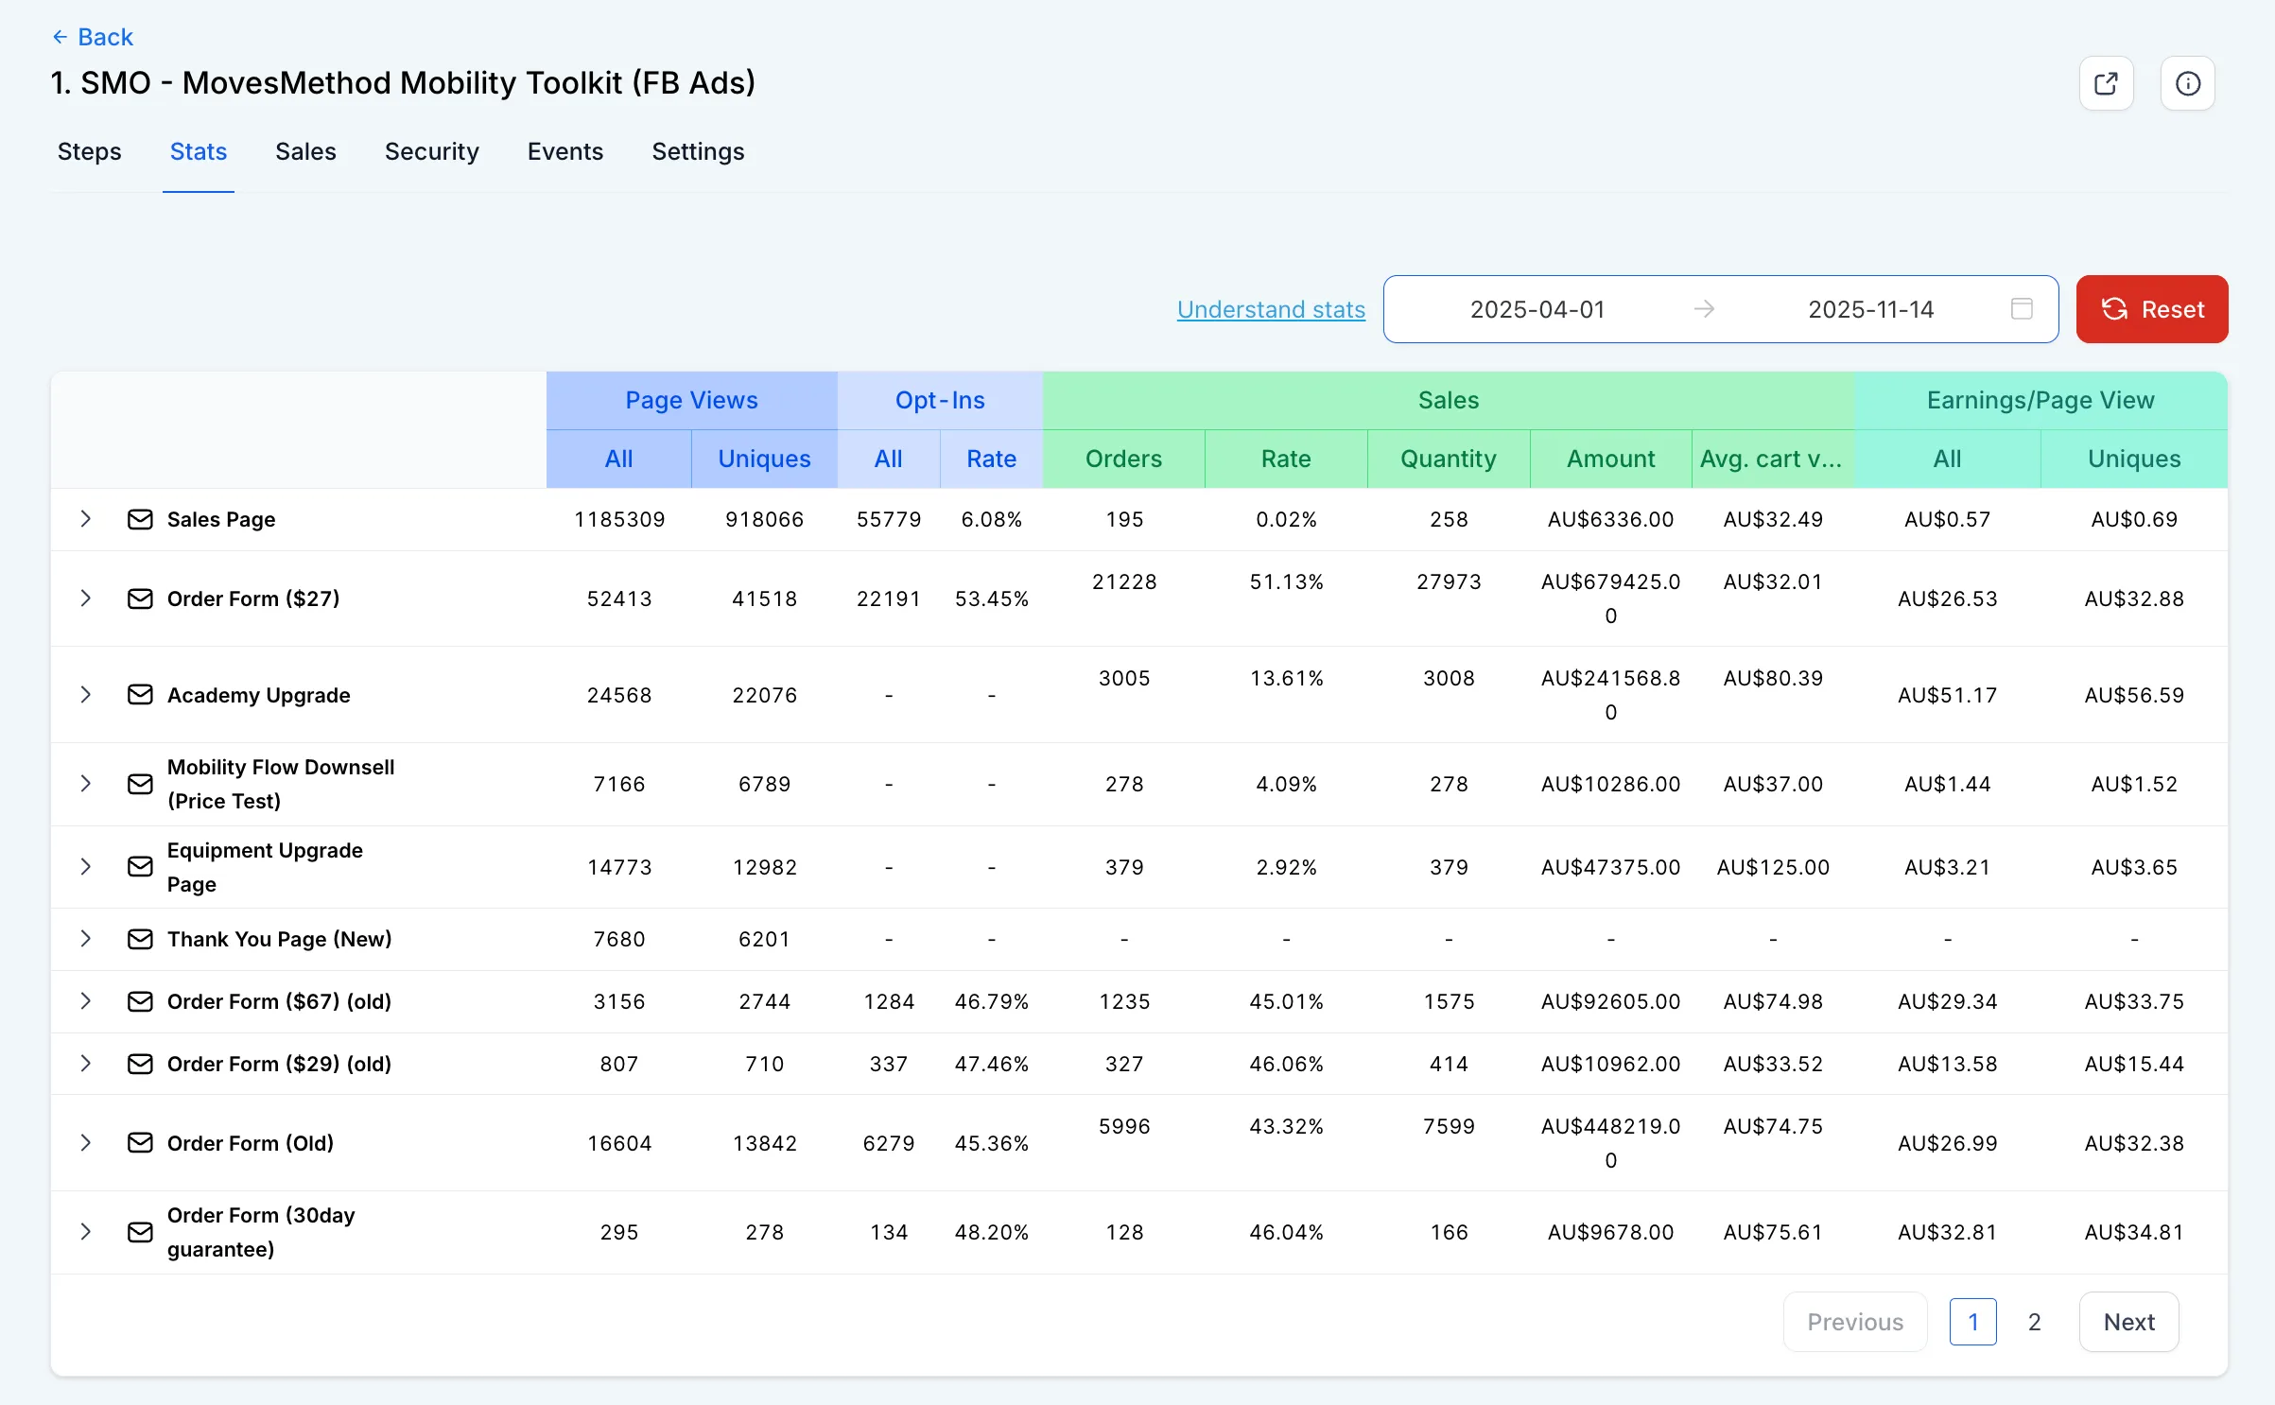Expand the Order Form ($67) (old) row
The height and width of the screenshot is (1405, 2275).
coord(86,1001)
